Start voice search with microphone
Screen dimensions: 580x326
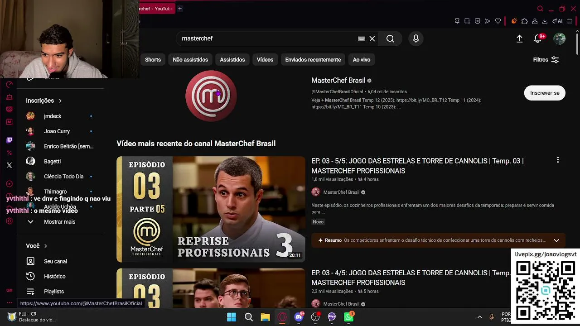[416, 38]
